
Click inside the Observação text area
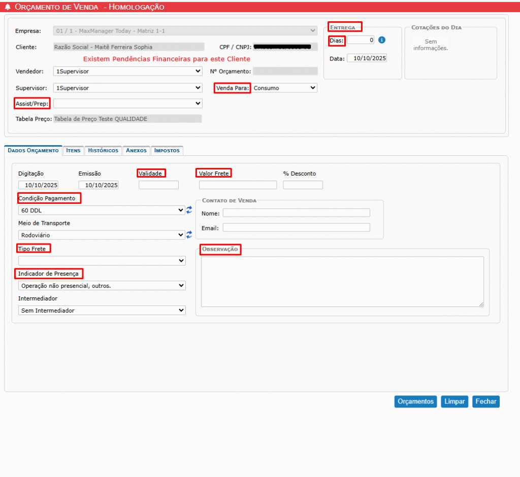point(342,281)
